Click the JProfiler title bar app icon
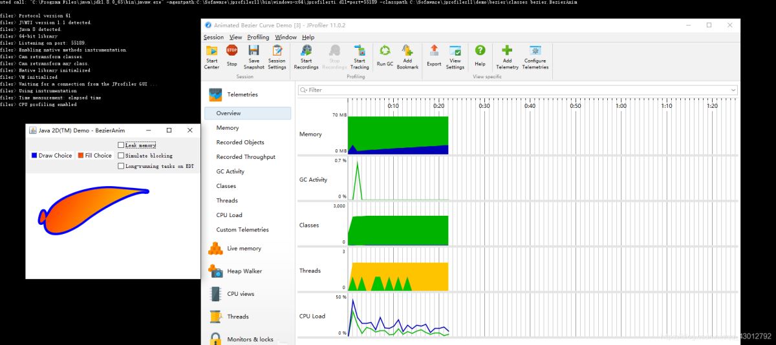776x345 pixels. pos(208,25)
